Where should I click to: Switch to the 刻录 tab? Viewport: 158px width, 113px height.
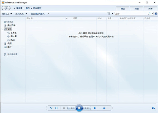[136, 9]
